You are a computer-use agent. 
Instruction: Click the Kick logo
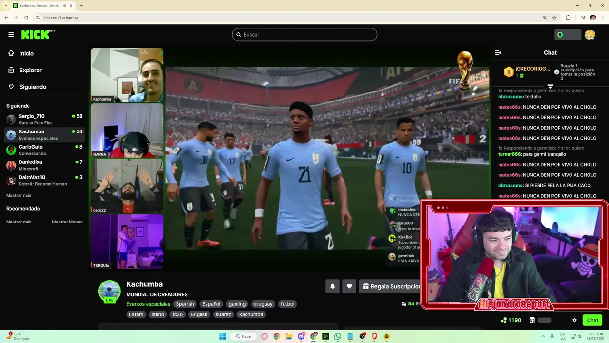pos(38,34)
